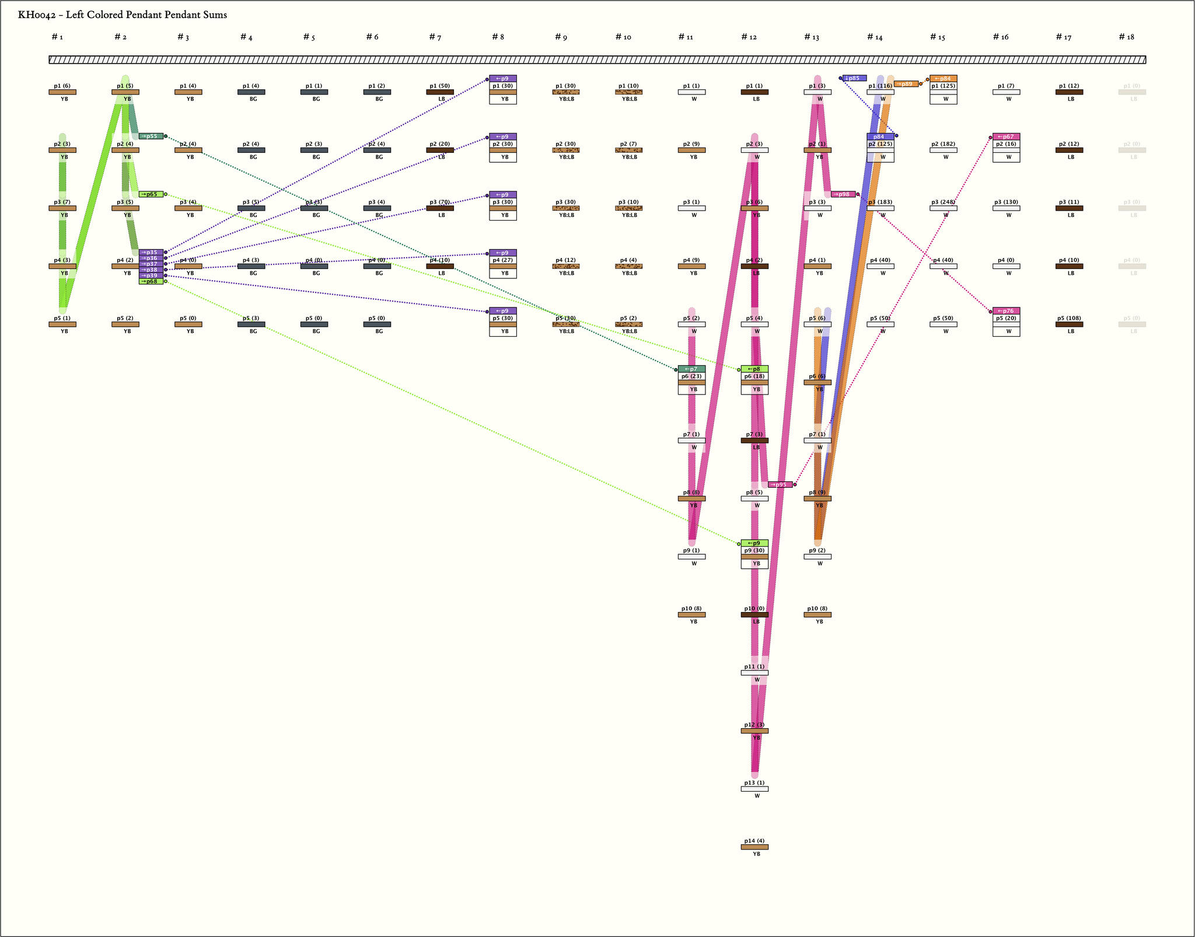
Task: Click the pink →p98 tag
Action: 843,194
